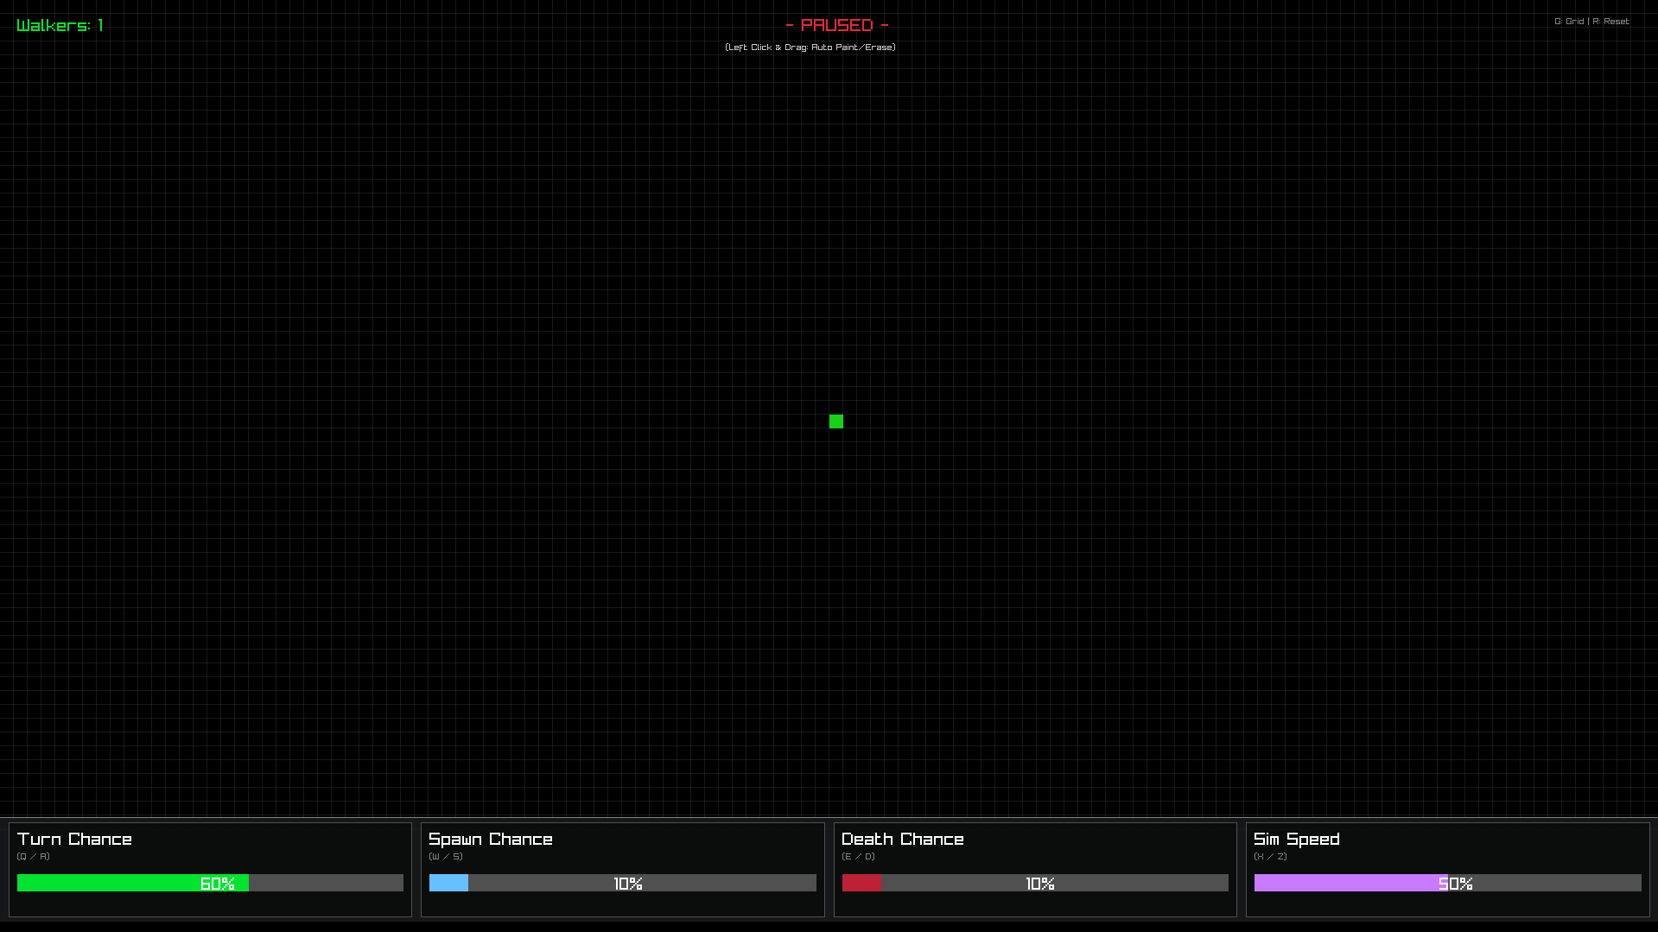This screenshot has height=932, width=1658.
Task: Click the (W / S) shortcut hint
Action: point(446,857)
